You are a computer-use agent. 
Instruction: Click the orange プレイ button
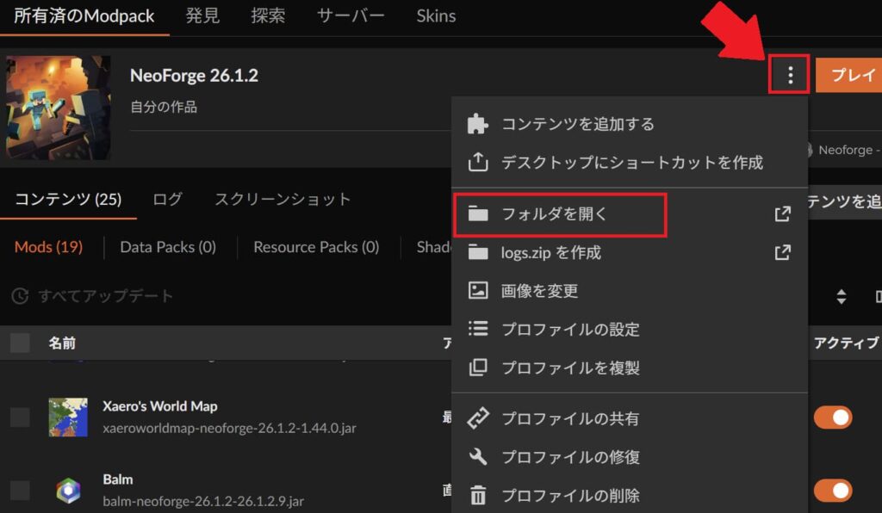pyautogui.click(x=848, y=74)
